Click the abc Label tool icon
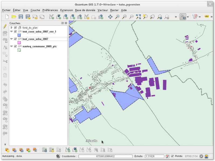The image size is (215, 161). pos(207,17)
